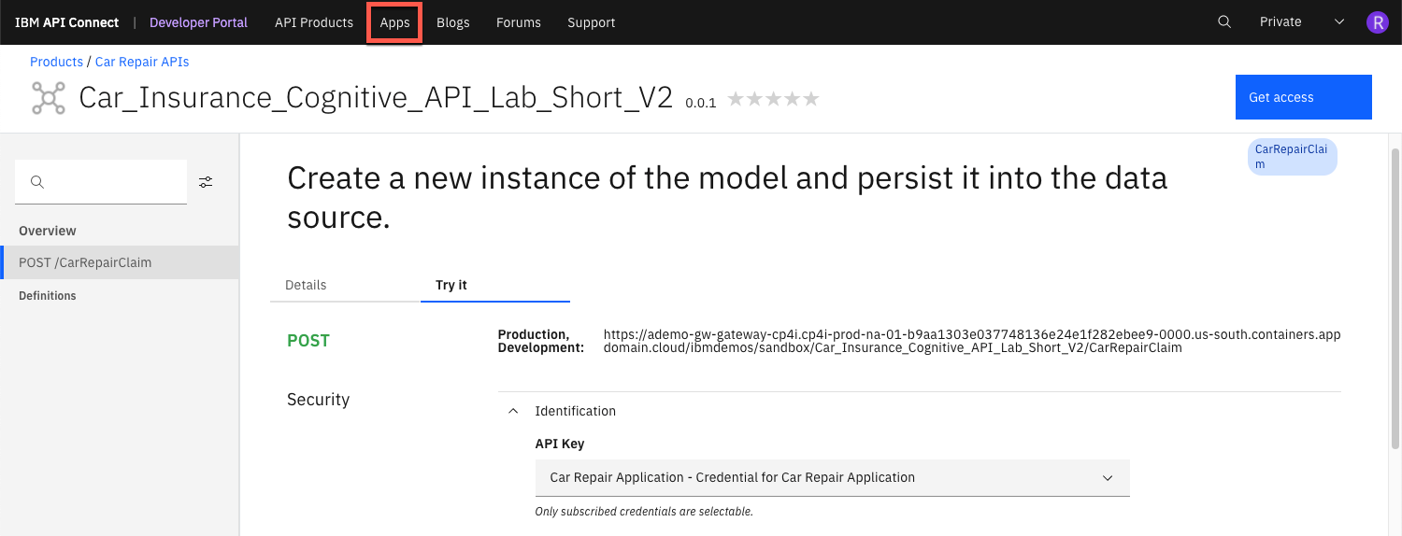The width and height of the screenshot is (1402, 536).
Task: Click 'Only subscribed credentials are selectable' note
Action: 644,512
